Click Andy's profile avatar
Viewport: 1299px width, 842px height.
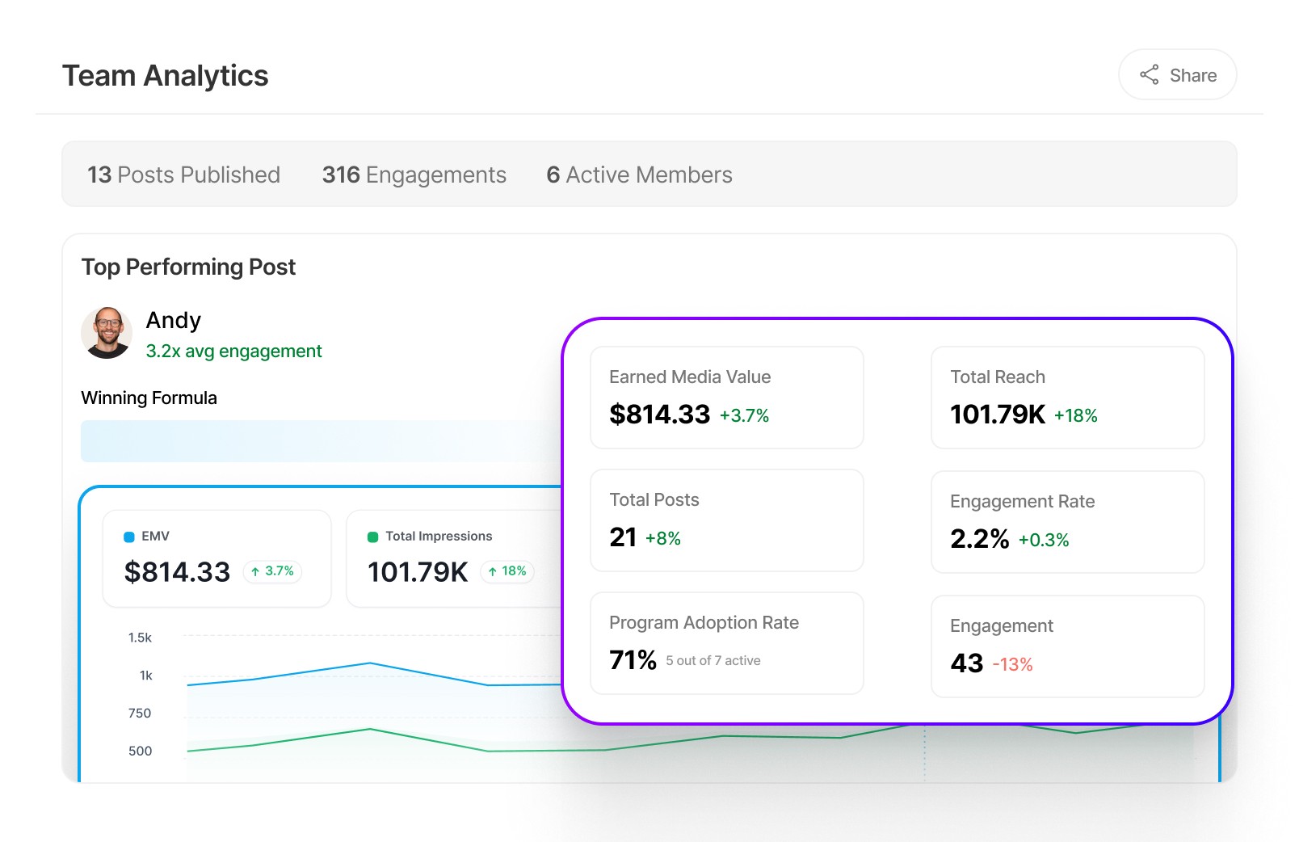coord(107,333)
